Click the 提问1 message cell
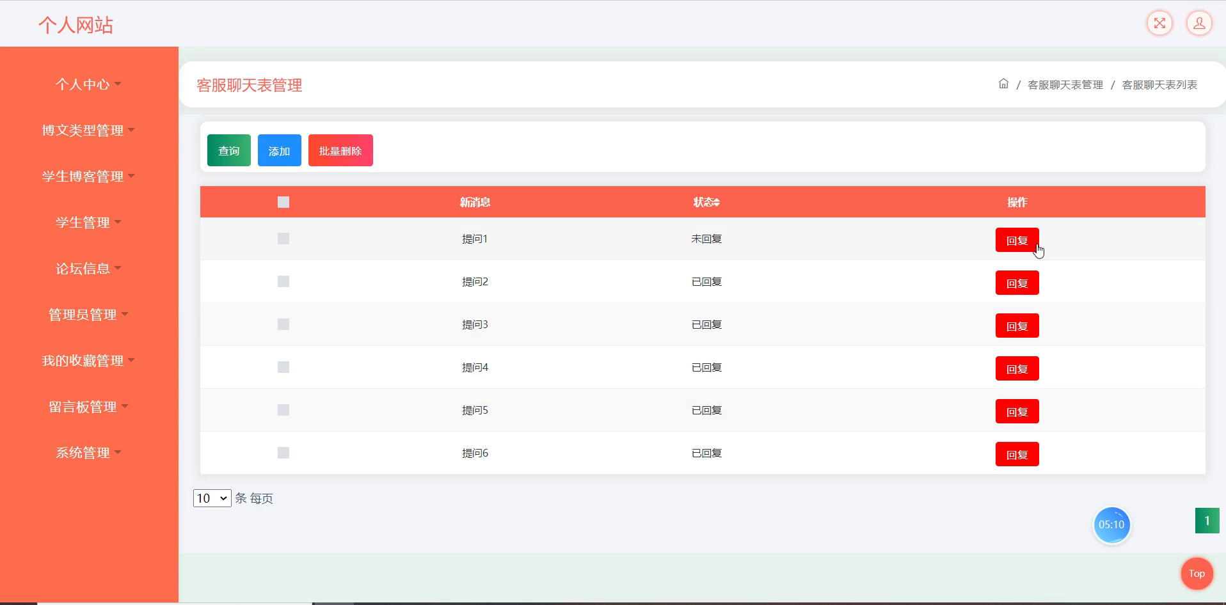Image resolution: width=1226 pixels, height=605 pixels. 475,239
